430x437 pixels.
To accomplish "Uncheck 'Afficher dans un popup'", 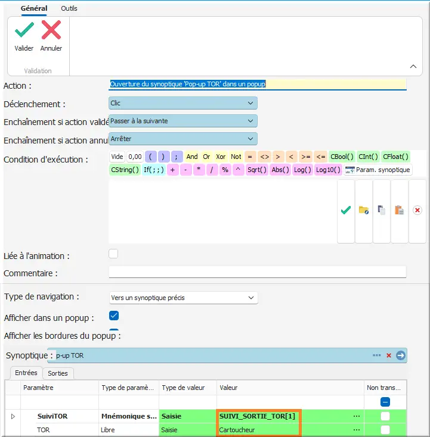I will click(114, 316).
